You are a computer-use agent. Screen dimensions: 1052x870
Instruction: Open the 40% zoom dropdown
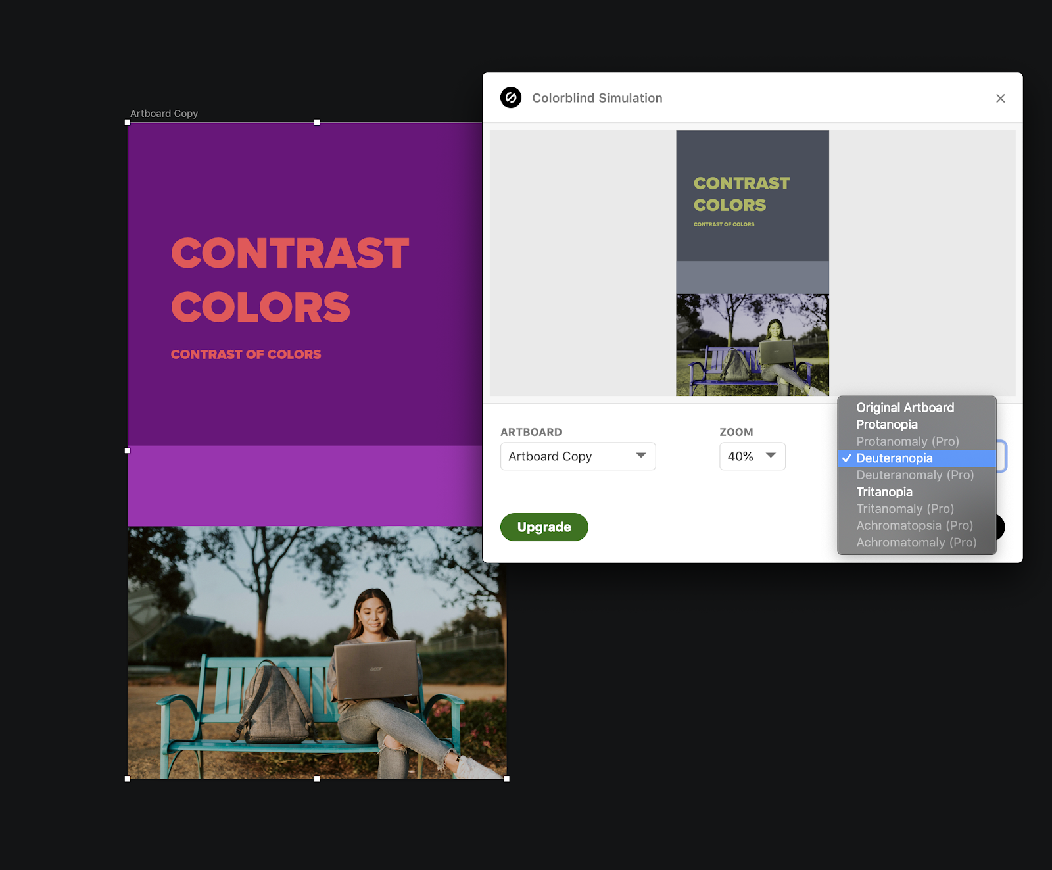point(752,456)
